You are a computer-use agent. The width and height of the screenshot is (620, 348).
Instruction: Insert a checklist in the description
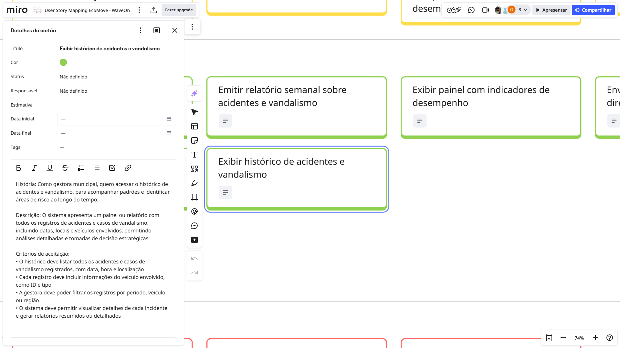[x=112, y=168]
